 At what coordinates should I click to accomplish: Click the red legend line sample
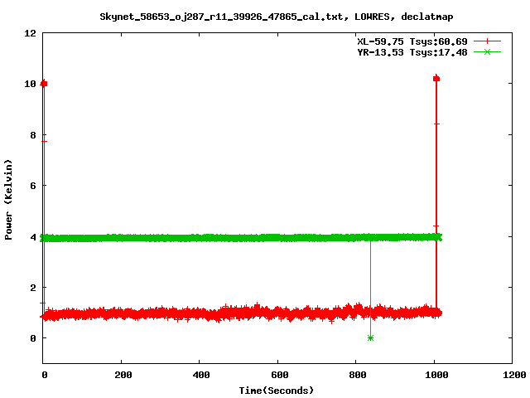coord(487,41)
